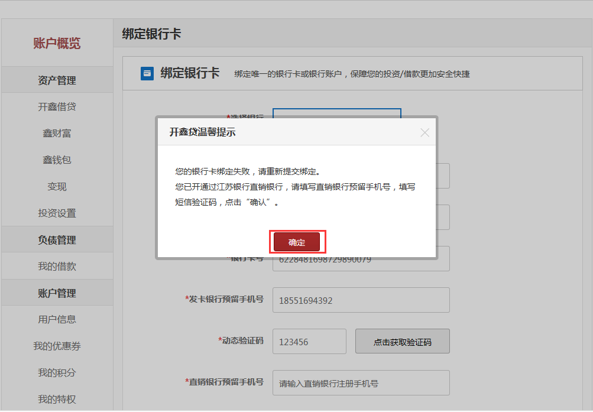This screenshot has height=412, width=593.
Task: Click the 绑定银行卡 page title
Action: [152, 34]
